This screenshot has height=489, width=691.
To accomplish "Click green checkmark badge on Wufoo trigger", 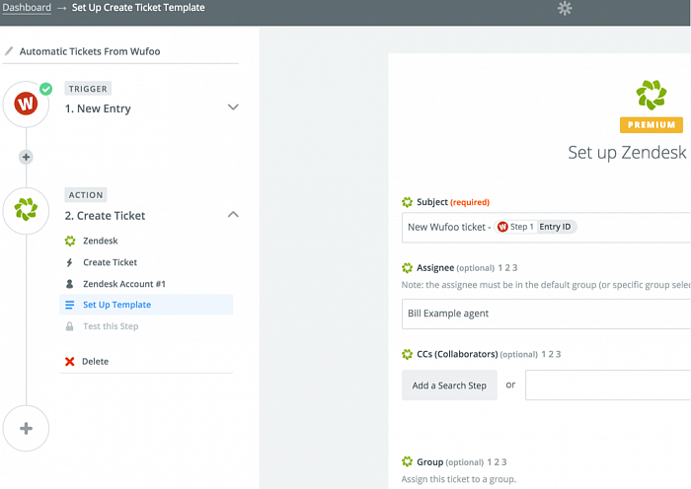I will pos(45,89).
